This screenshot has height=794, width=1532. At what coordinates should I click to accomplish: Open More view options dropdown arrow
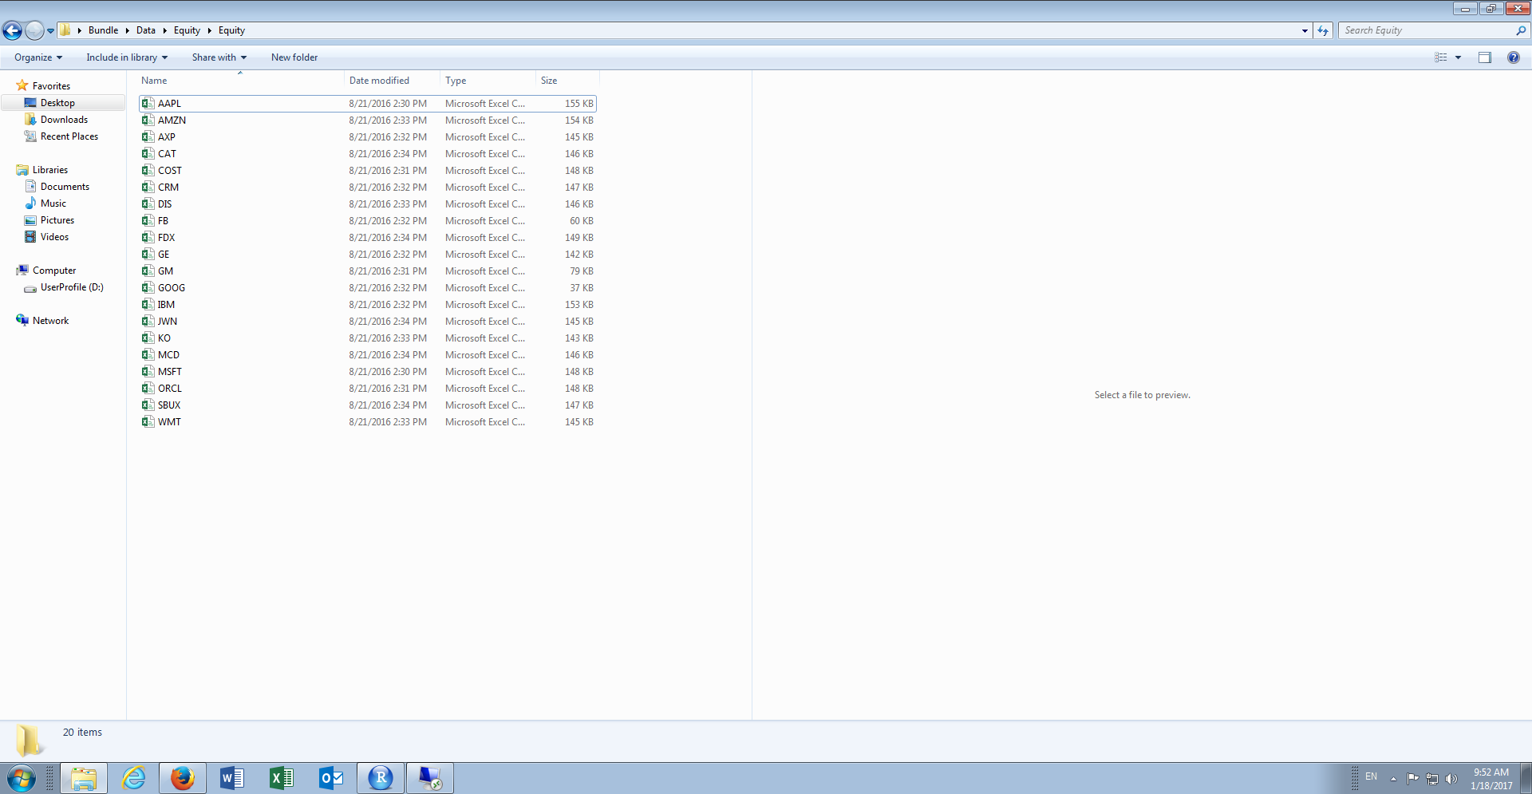click(1458, 57)
